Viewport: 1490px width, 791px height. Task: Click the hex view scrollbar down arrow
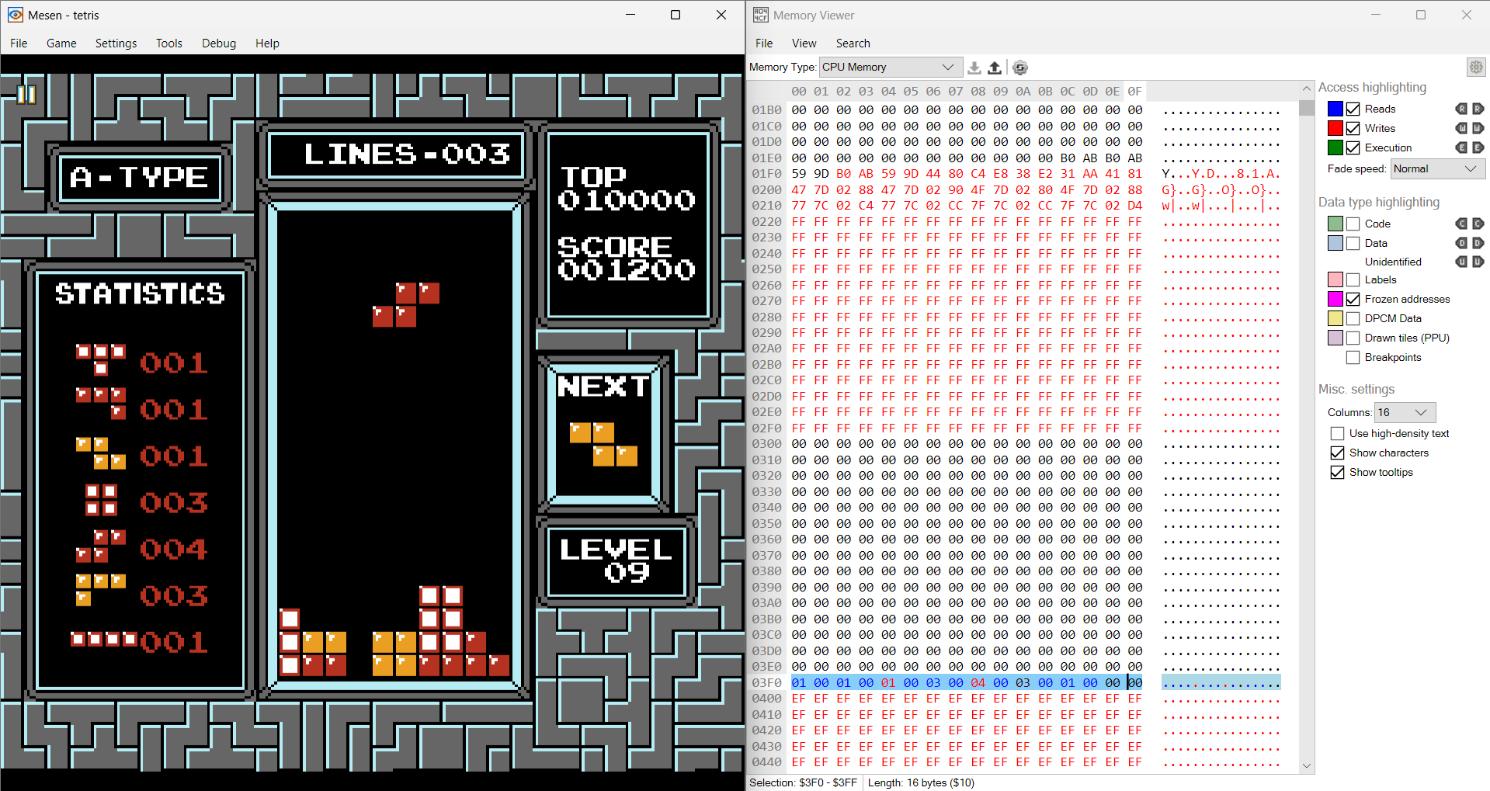tap(1307, 765)
